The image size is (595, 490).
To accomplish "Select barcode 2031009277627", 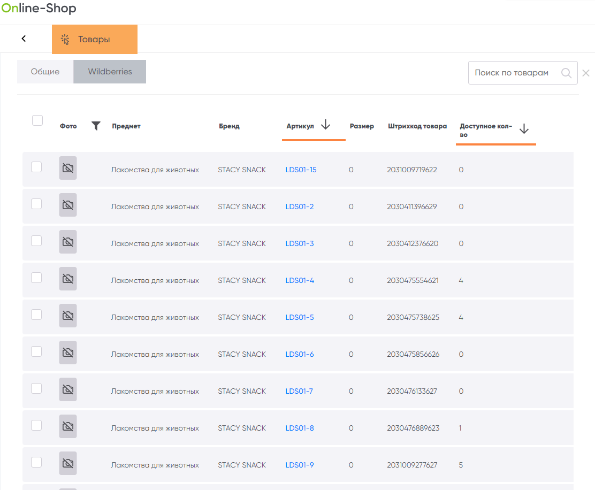I will pos(412,465).
